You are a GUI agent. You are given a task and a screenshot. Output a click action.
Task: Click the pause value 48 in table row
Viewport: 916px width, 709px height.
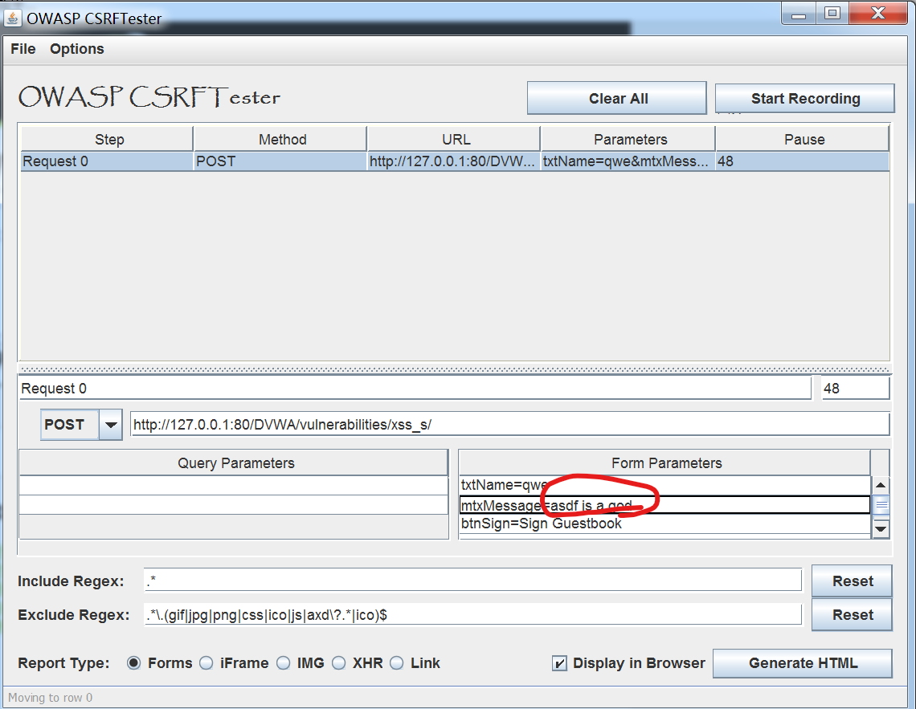(802, 161)
